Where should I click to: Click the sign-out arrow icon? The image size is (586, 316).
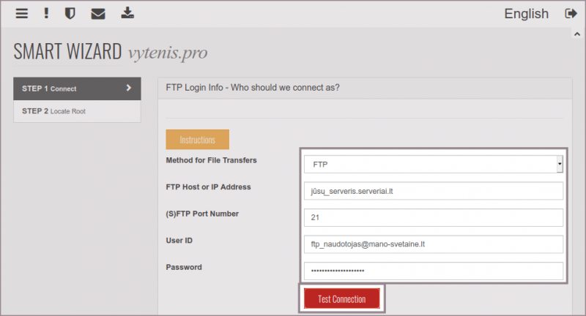click(x=571, y=13)
